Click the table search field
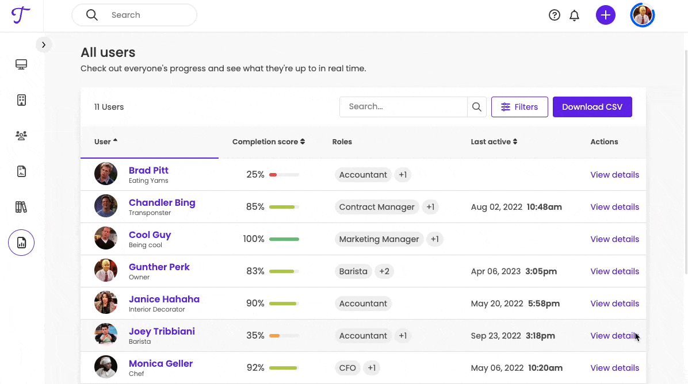 pos(403,106)
